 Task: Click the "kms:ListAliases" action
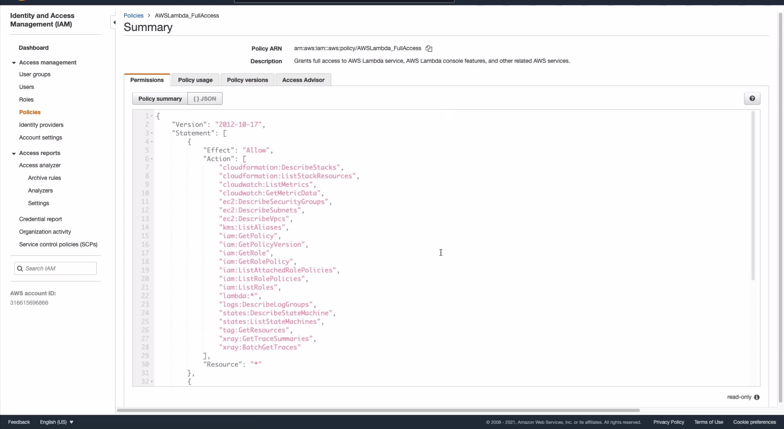click(252, 228)
